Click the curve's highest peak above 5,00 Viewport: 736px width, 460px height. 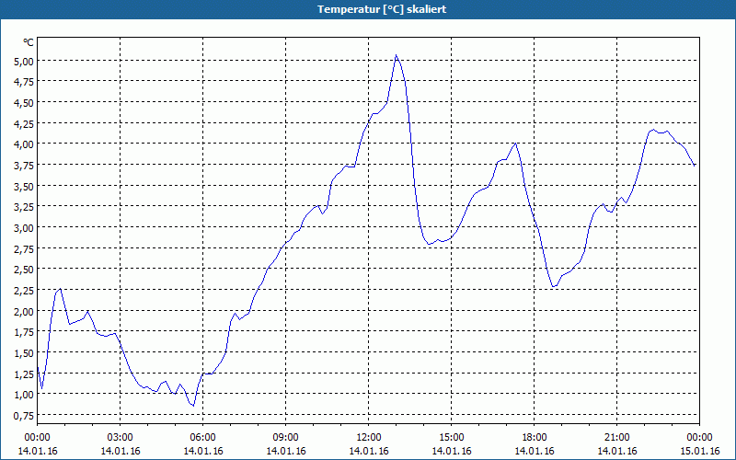397,55
